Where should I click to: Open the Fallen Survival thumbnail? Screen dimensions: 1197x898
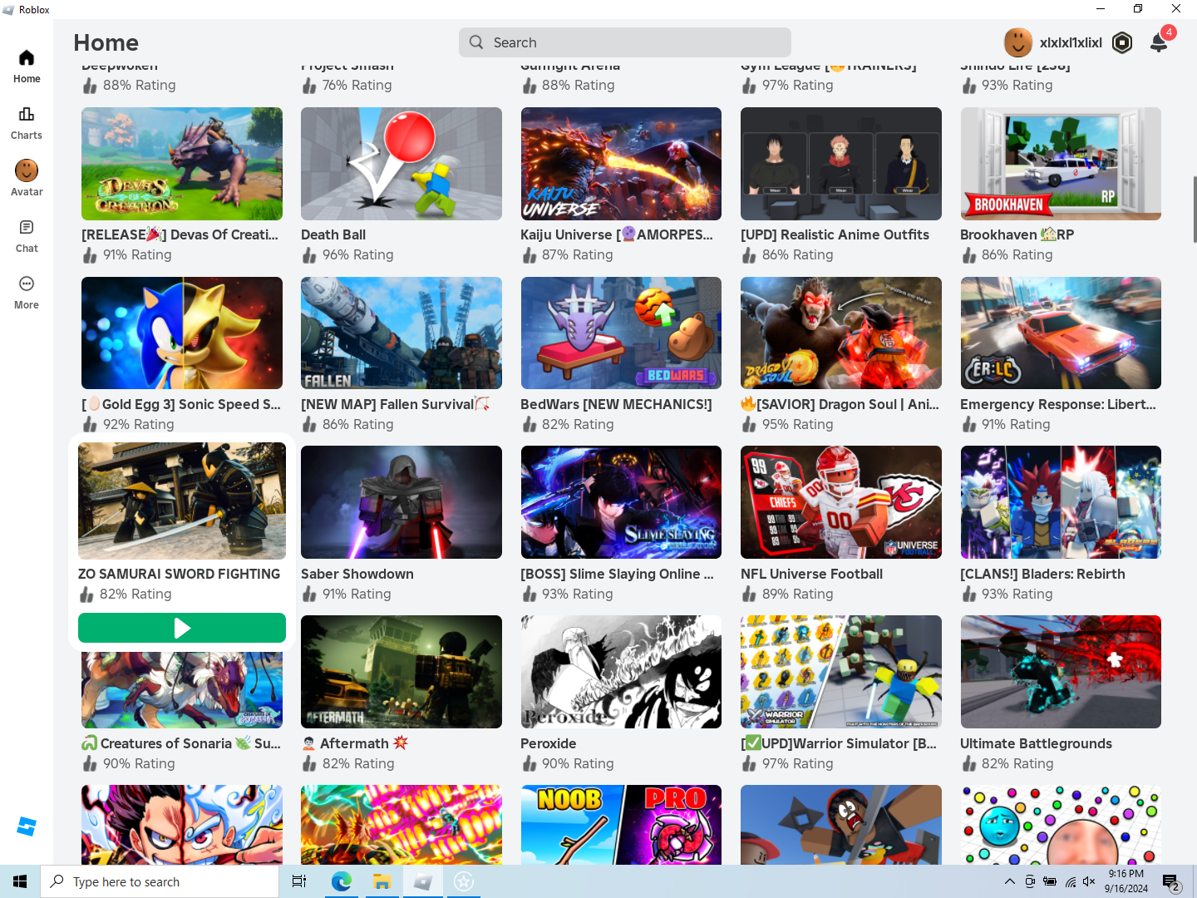tap(401, 333)
